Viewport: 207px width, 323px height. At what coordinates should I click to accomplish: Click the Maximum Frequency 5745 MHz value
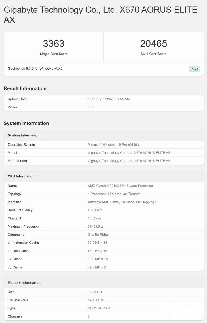pyautogui.click(x=95, y=226)
